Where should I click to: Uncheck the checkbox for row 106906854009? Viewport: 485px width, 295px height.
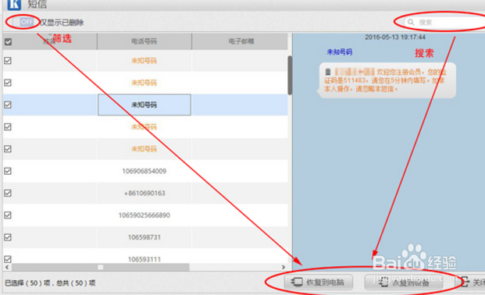(8, 171)
